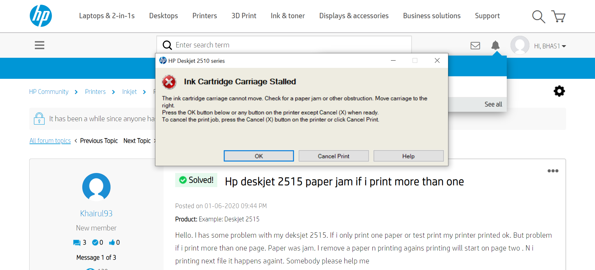Open the messages envelope icon

point(475,46)
